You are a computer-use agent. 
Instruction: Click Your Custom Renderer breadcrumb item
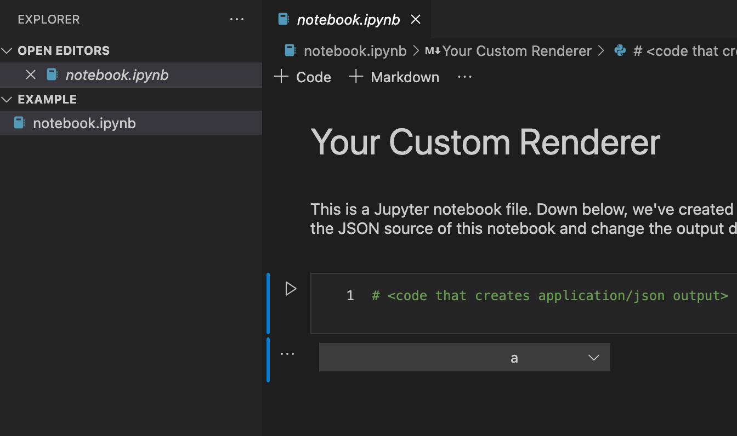pos(517,51)
